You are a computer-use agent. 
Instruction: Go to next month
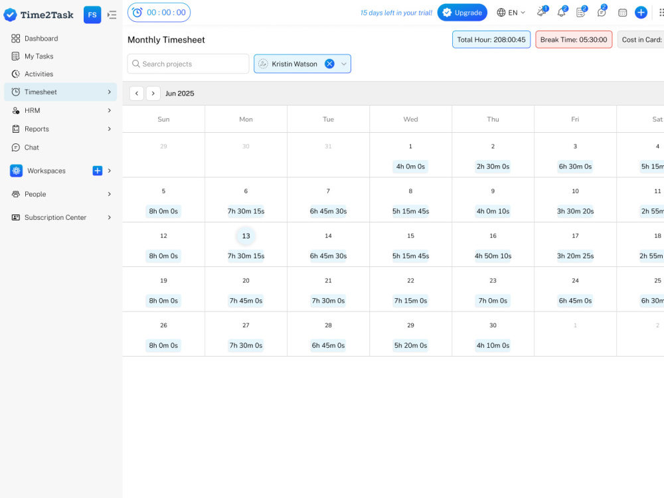[153, 93]
